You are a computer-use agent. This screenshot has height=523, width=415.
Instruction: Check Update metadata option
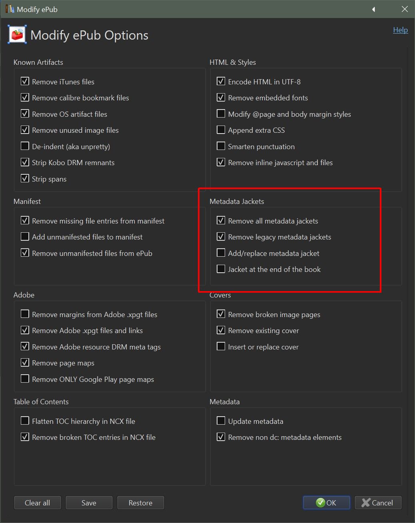click(221, 421)
